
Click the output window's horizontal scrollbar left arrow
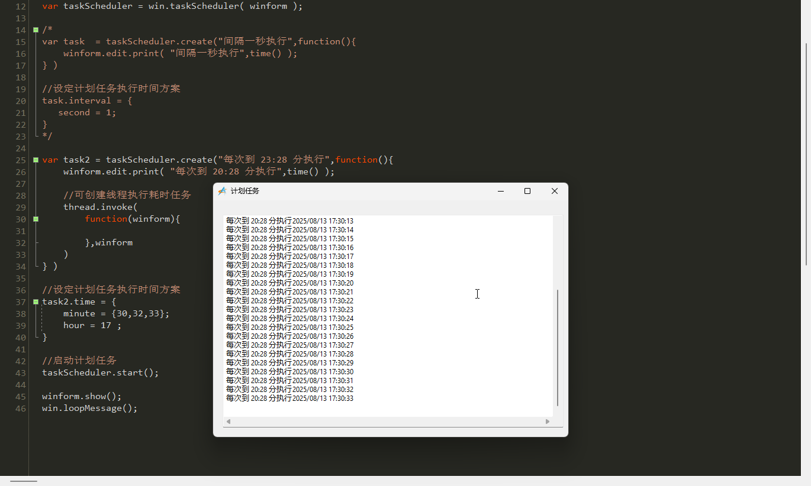(229, 422)
